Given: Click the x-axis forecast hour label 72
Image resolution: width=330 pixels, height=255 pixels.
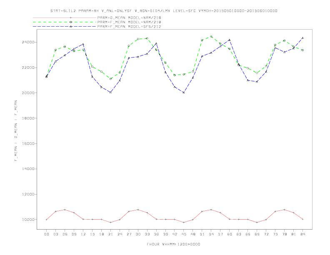Looking at the screenshot, I should (266, 234).
